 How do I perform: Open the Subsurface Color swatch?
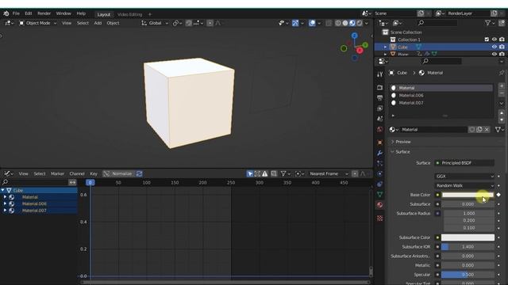pyautogui.click(x=468, y=237)
